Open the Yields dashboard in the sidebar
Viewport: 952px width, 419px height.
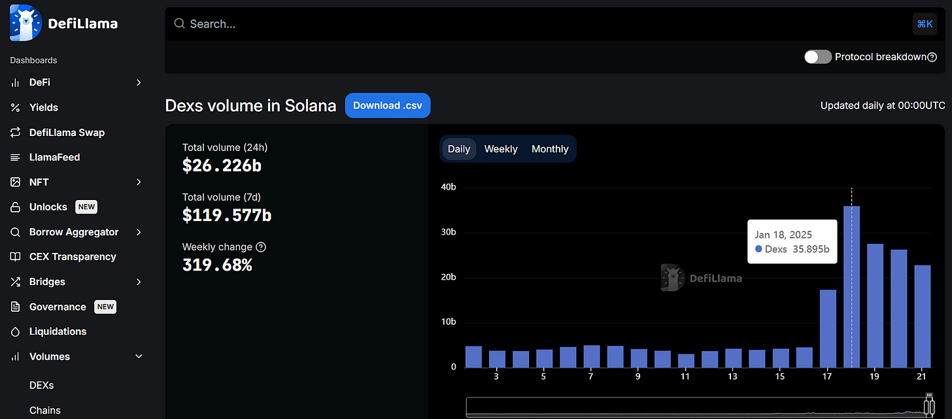pyautogui.click(x=43, y=107)
